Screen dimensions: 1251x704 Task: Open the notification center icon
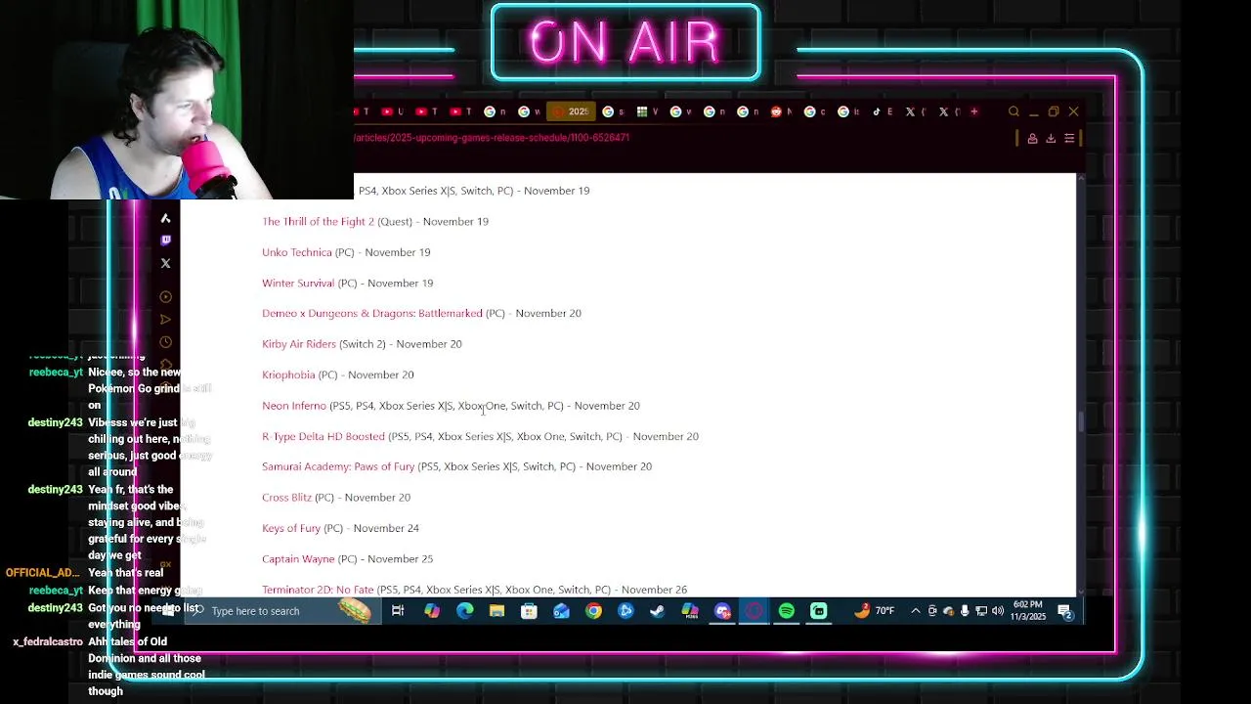pos(1065,613)
